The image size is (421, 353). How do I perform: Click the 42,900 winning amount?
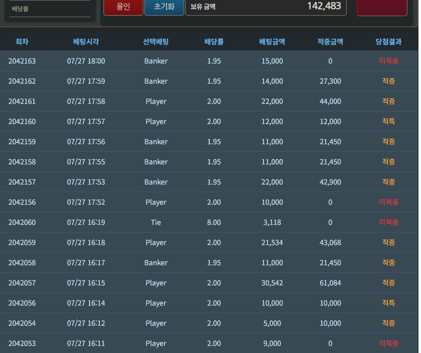point(330,182)
